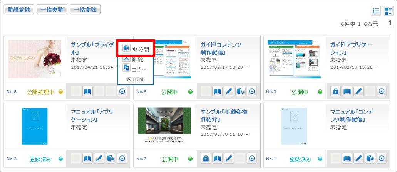Click pencil edit icon on No.5 card
This screenshot has width=397, height=172.
coord(358,91)
